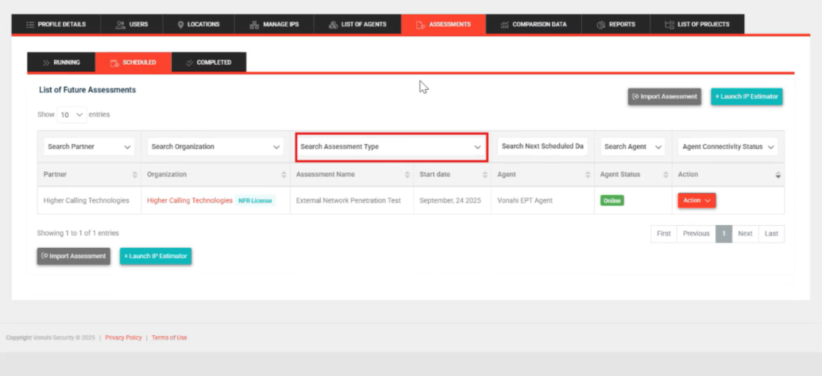Open the Search Assessment Type dropdown
This screenshot has height=376, width=822.
(391, 147)
